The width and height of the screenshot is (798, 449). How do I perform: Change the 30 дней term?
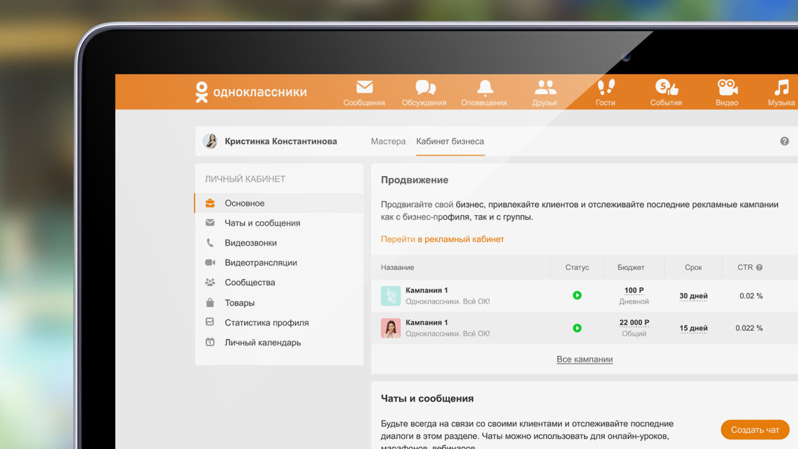point(693,296)
